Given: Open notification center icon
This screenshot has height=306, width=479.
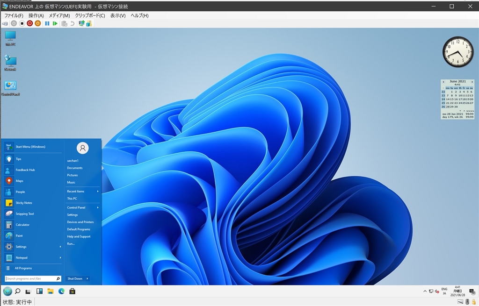Looking at the screenshot, I should pos(472,292).
